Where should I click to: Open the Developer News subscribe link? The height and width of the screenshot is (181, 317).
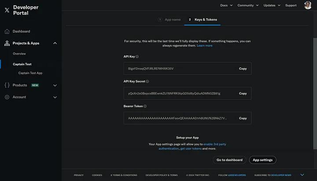pos(281,175)
